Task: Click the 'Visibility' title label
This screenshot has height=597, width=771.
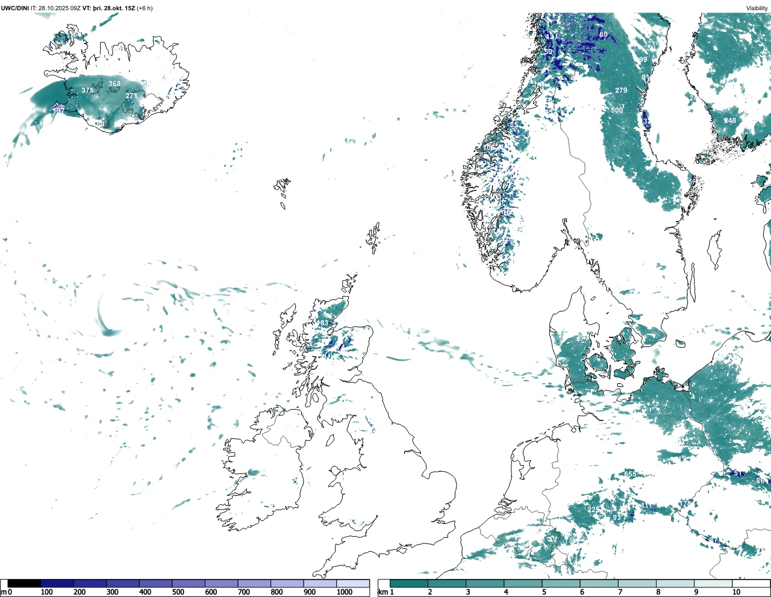Action: [757, 8]
